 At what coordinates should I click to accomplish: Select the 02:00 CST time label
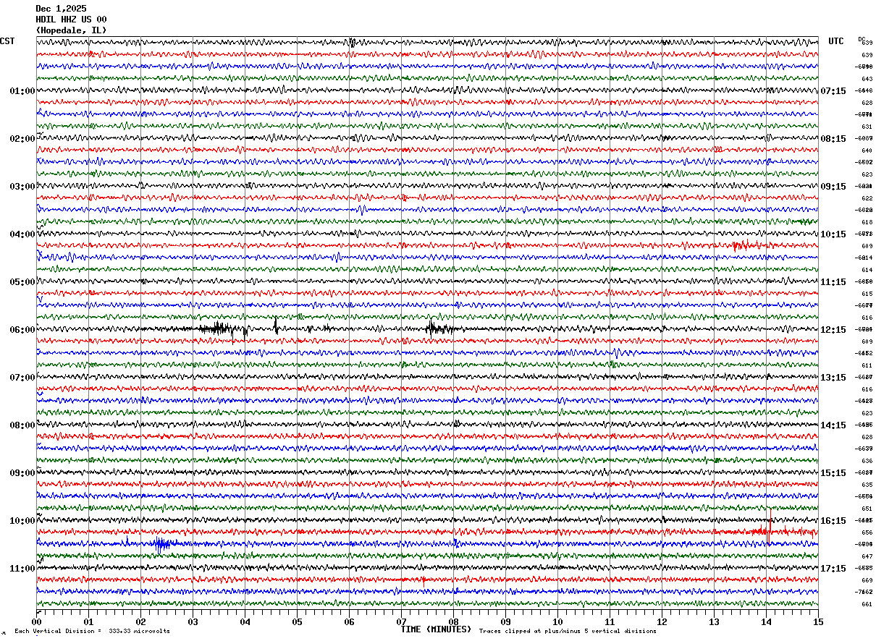(x=22, y=139)
